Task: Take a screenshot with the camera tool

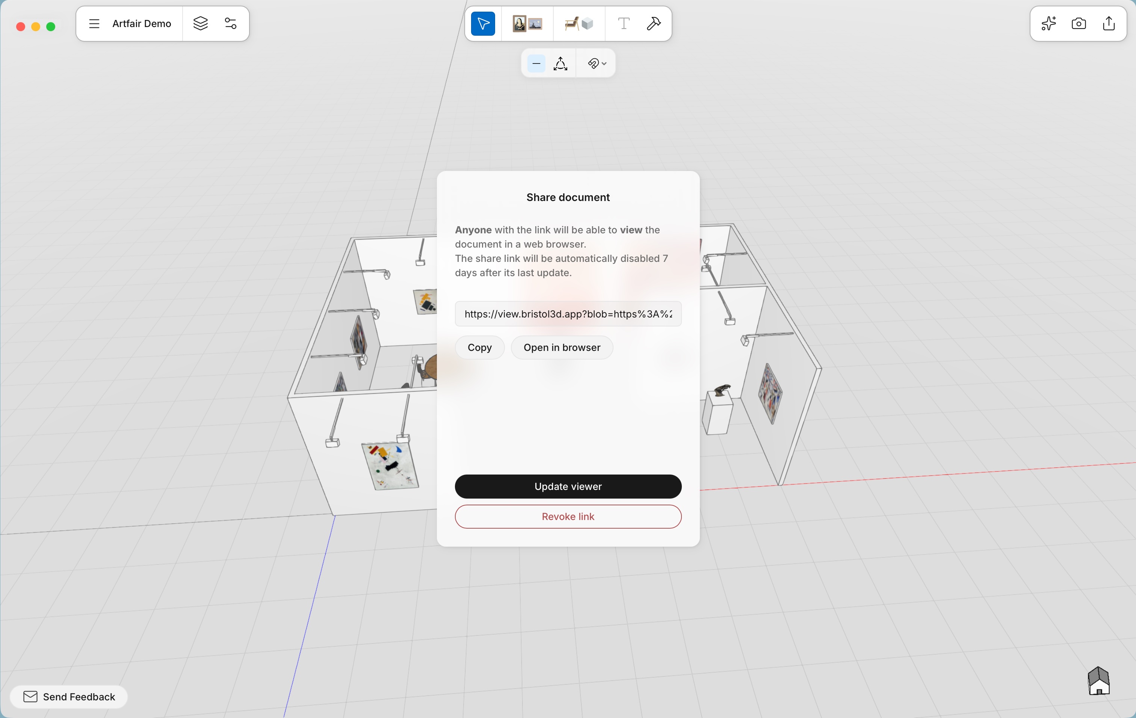Action: (x=1079, y=23)
